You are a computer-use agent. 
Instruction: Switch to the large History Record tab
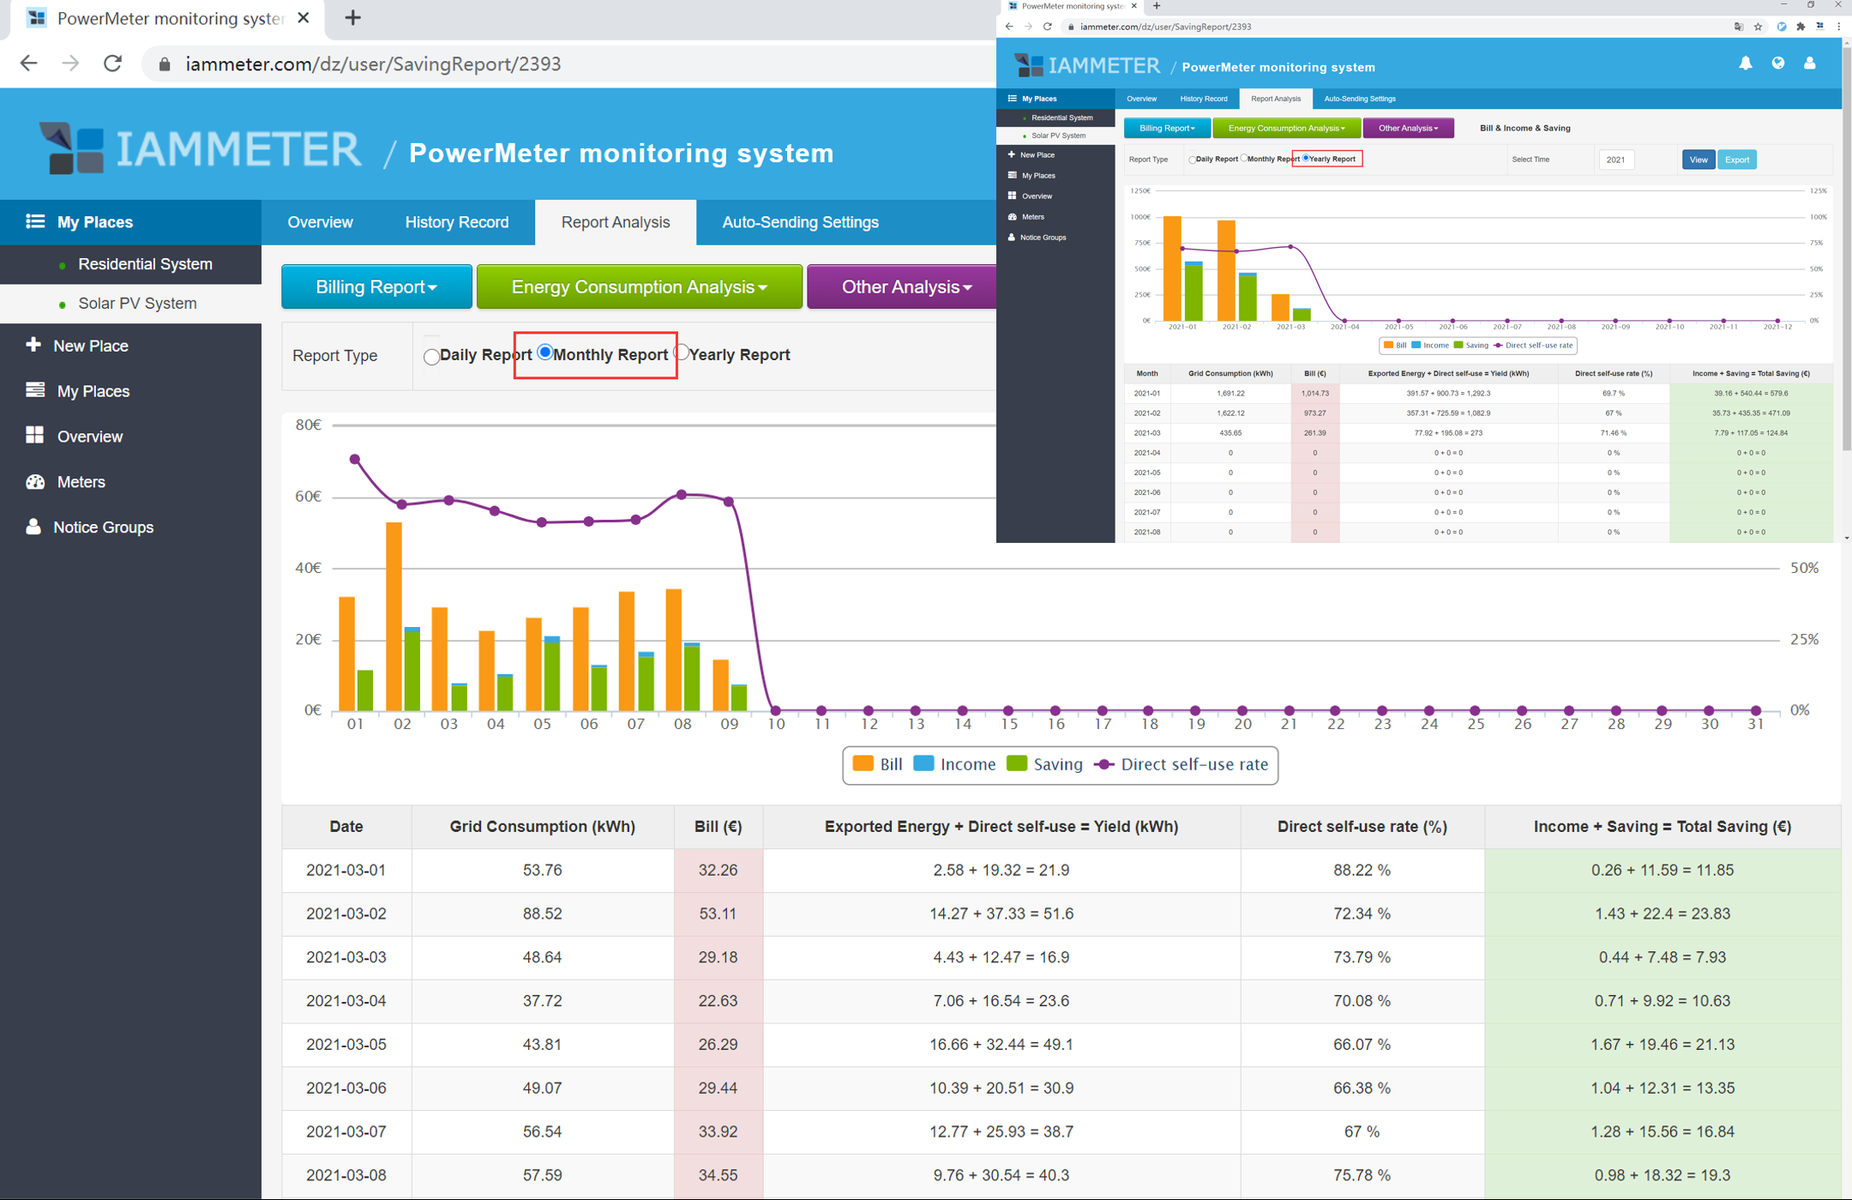point(456,222)
